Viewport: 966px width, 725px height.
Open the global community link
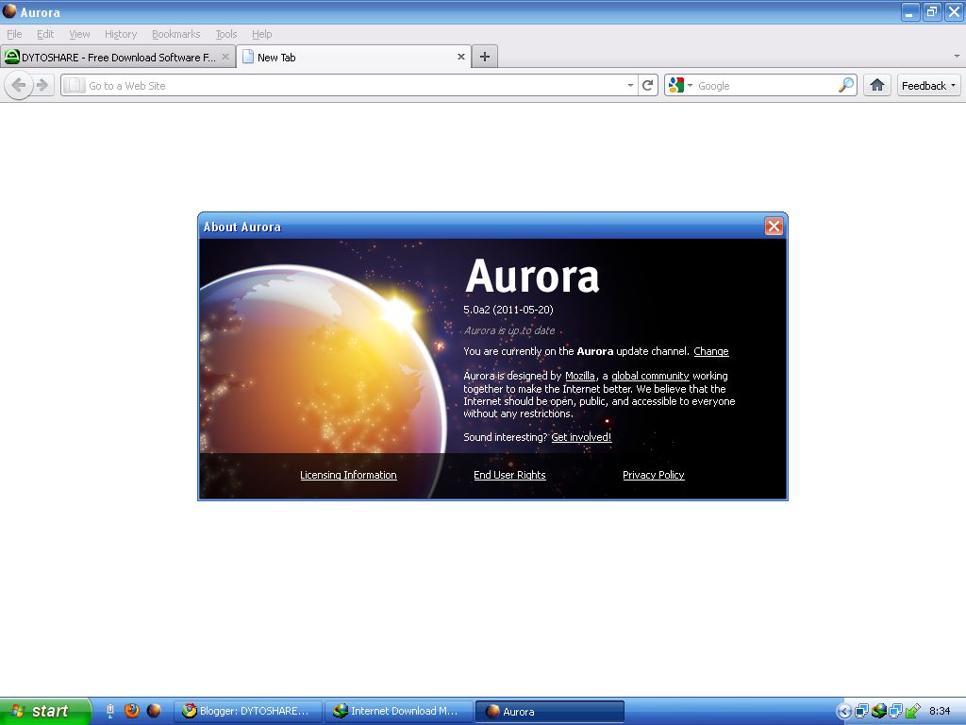pyautogui.click(x=650, y=376)
